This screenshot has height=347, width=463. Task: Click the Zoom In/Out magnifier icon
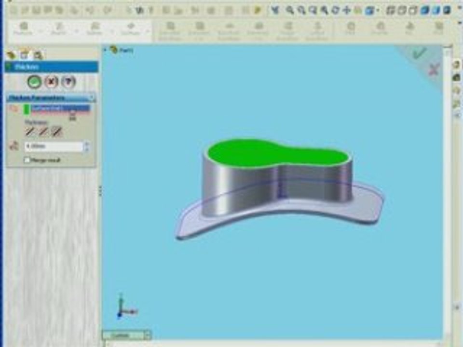click(313, 10)
